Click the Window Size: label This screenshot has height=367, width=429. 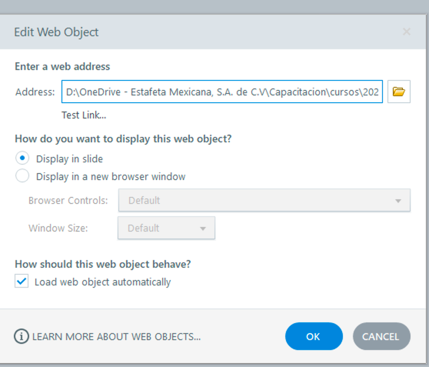coord(58,228)
